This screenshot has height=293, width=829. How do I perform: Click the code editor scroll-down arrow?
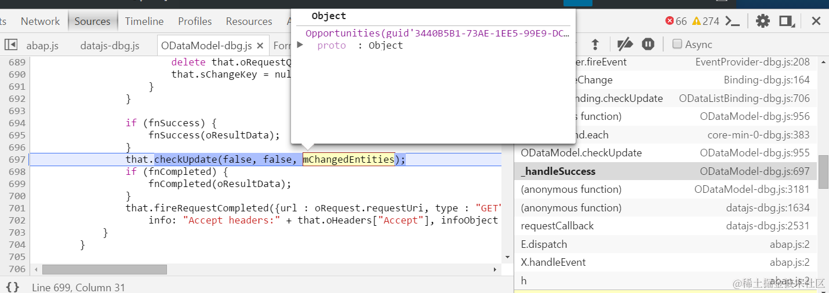(507, 257)
